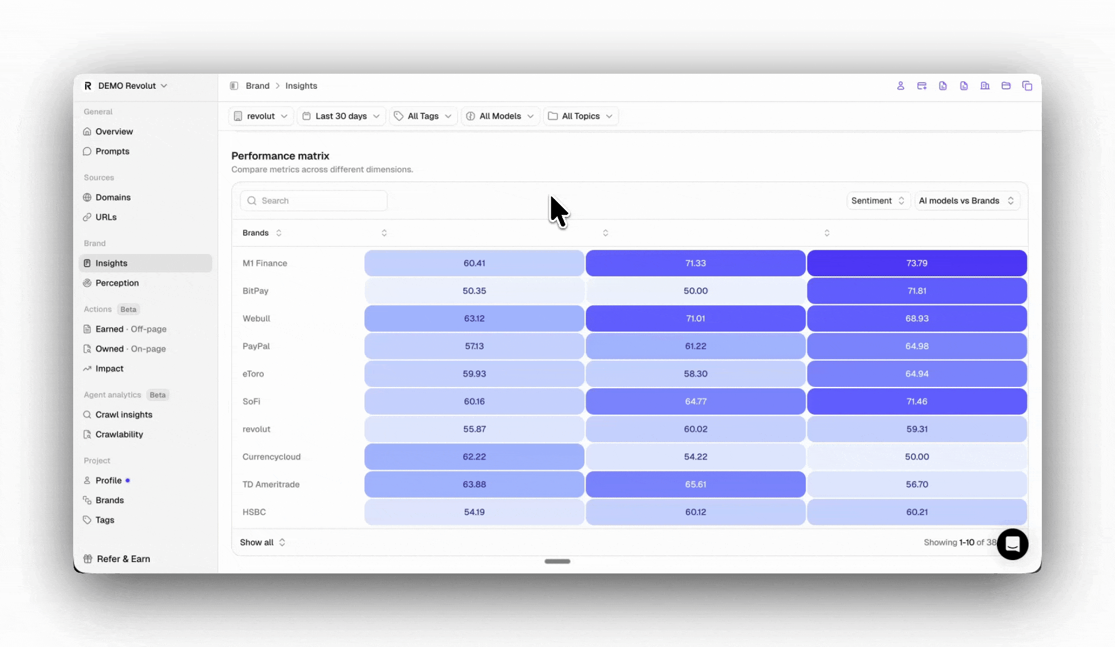Viewport: 1115px width, 647px height.
Task: Click the card with plus icon in the top bar
Action: tap(922, 86)
